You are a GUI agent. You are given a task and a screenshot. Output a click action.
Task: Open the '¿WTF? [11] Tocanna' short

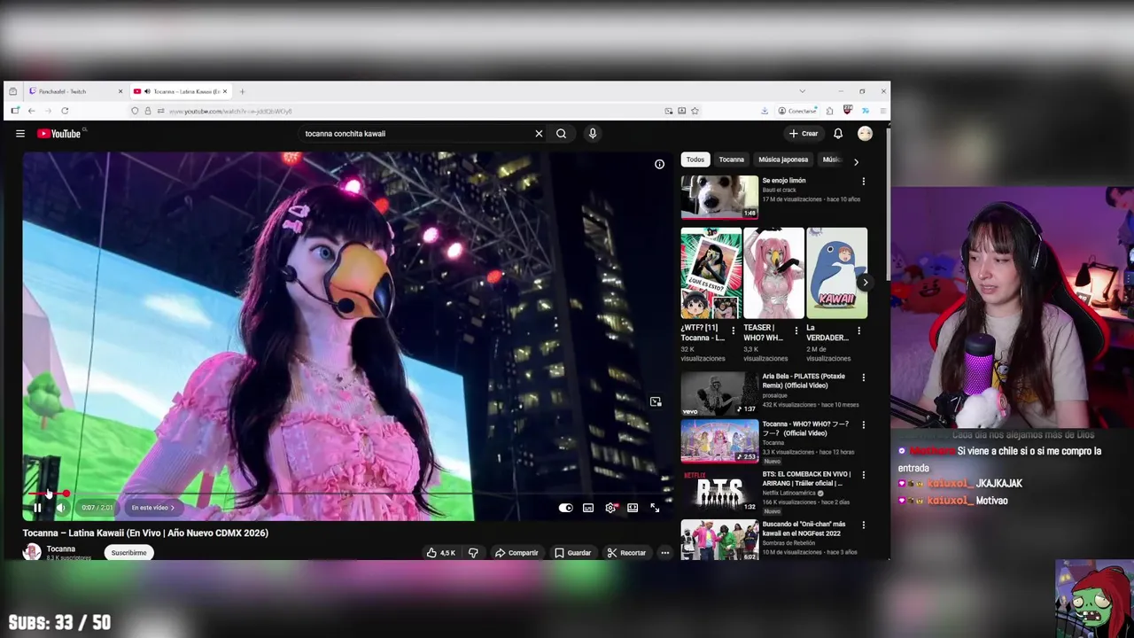pyautogui.click(x=711, y=273)
